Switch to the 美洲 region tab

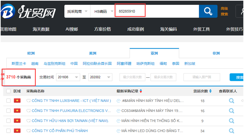[x=92, y=53]
